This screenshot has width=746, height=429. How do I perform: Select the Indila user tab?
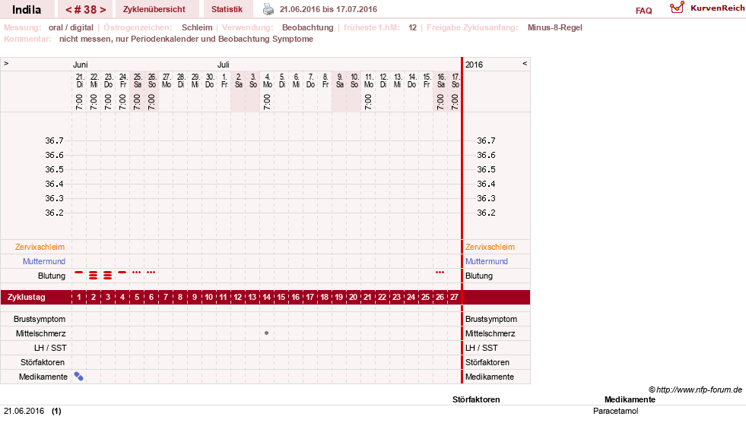27,10
